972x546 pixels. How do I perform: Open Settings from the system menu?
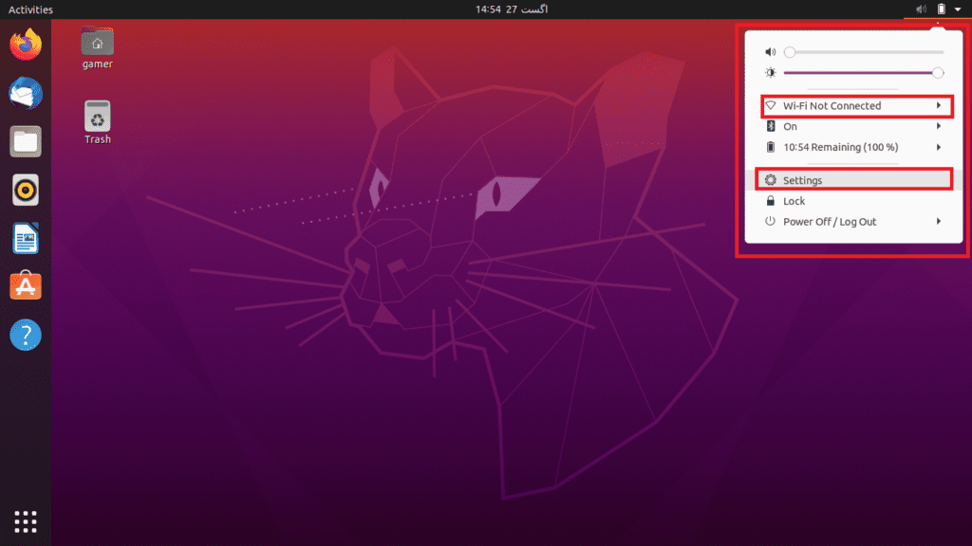[854, 180]
